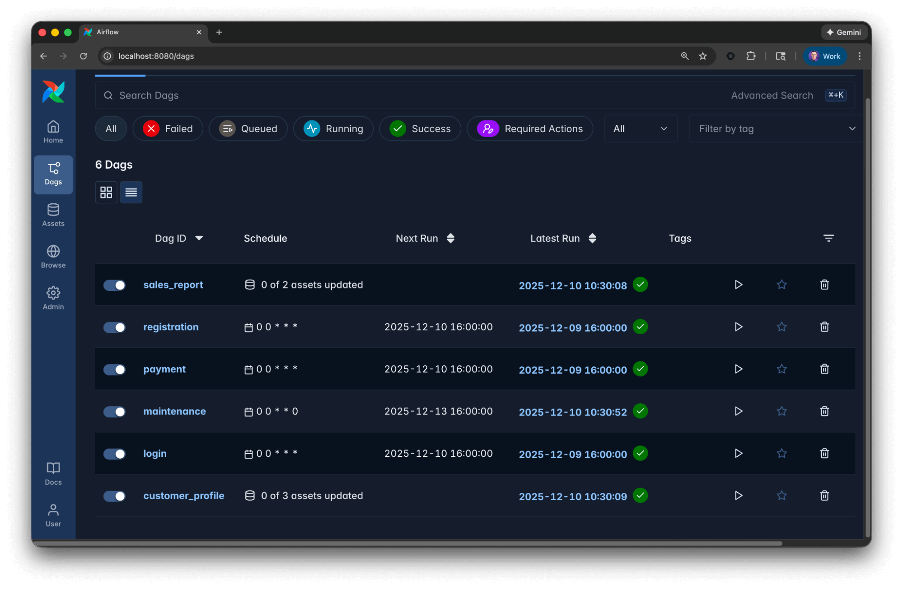Pause the registration Dag toggle
Viewport: 903px width, 589px height.
click(114, 327)
